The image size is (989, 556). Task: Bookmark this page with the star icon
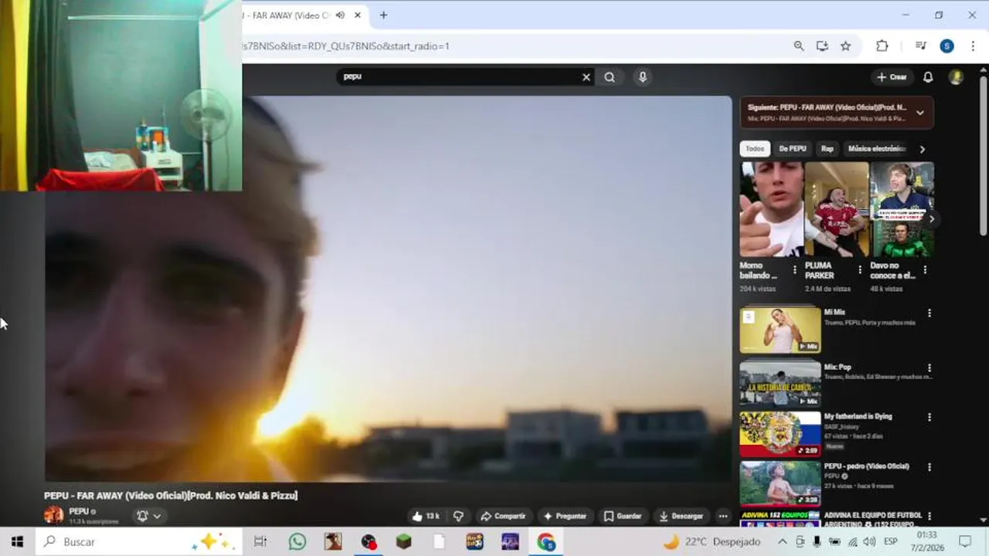point(845,46)
